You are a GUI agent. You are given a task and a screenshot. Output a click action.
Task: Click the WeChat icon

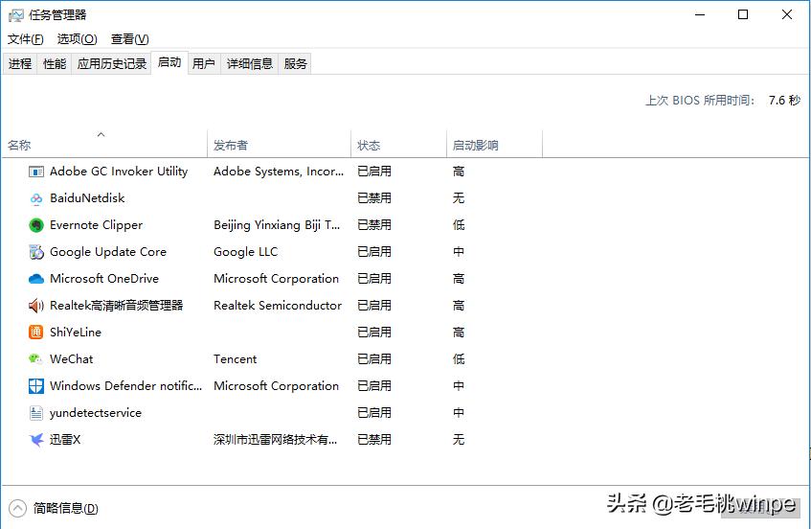[x=36, y=359]
